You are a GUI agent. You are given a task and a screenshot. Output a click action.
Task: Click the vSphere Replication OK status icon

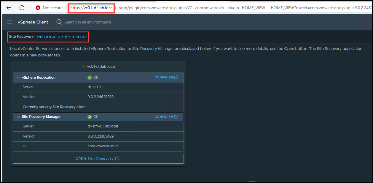(90, 78)
